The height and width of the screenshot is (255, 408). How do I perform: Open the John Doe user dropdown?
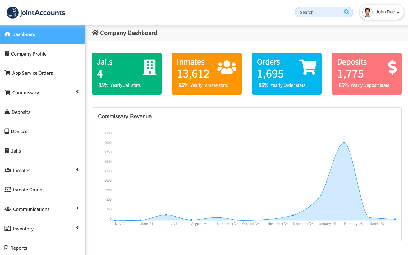[x=398, y=12]
